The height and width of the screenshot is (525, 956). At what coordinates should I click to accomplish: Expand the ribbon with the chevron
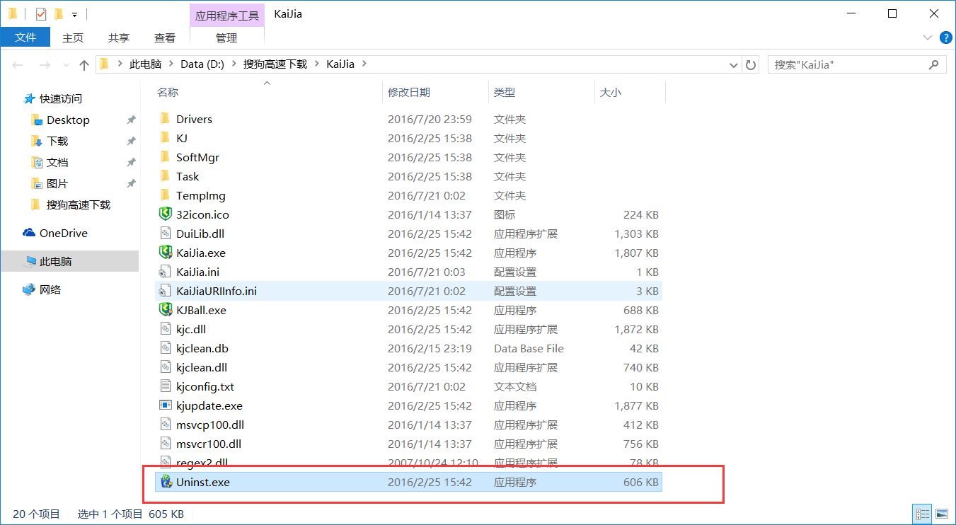coord(928,37)
